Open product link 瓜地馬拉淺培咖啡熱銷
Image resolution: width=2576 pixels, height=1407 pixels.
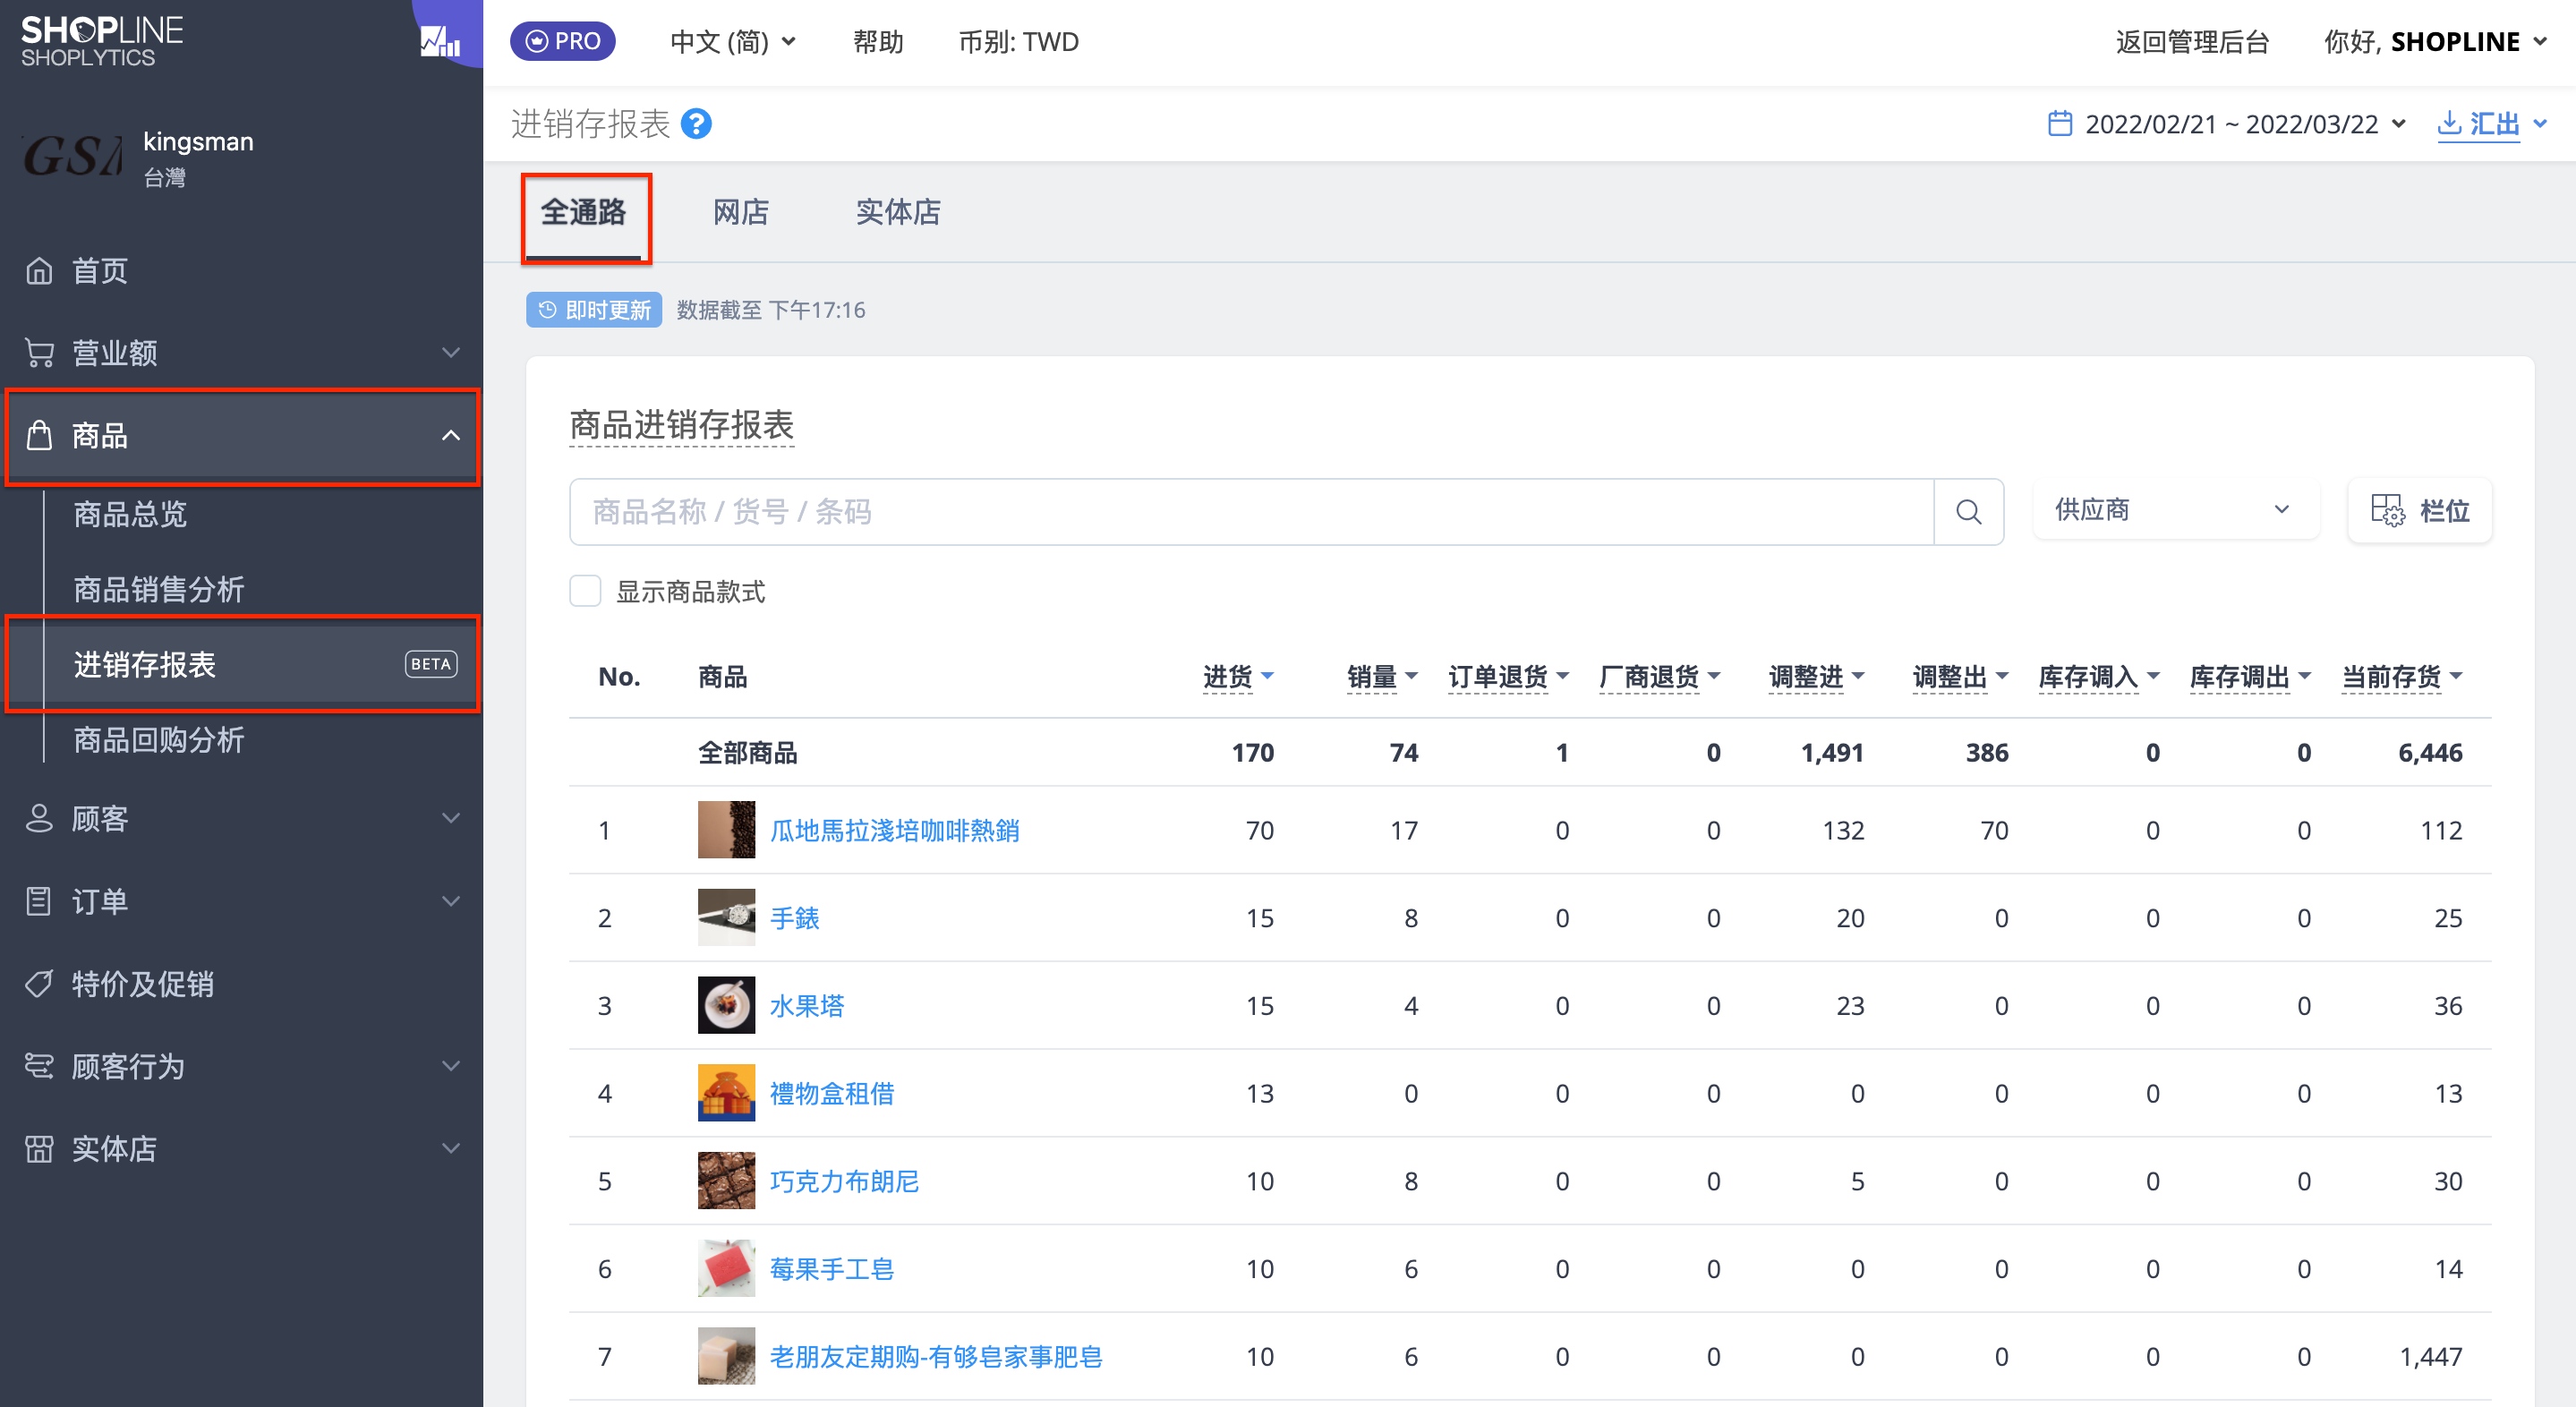[x=894, y=830]
